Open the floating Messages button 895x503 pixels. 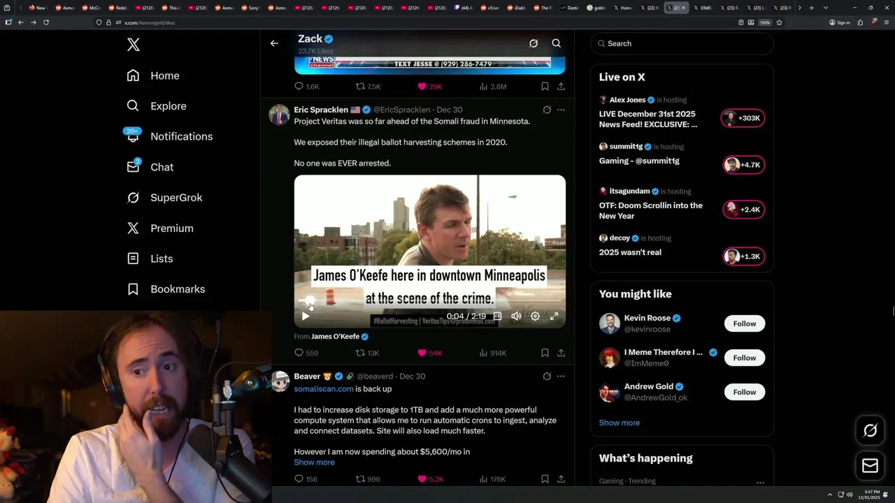pyautogui.click(x=870, y=466)
